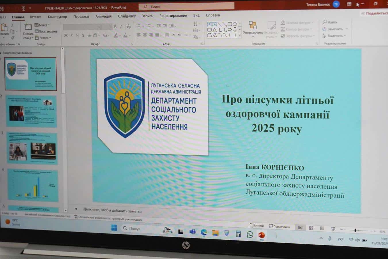Switch to Normal view in status bar
The image size is (388, 259).
point(300,228)
